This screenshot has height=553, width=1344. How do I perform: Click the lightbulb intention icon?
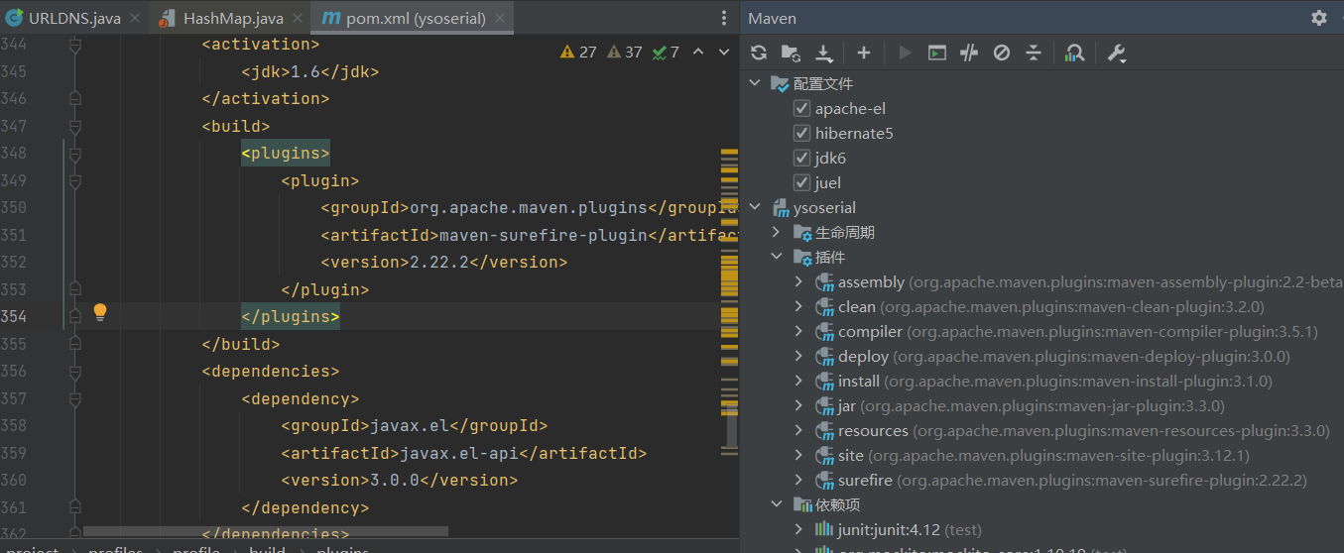pos(99,313)
